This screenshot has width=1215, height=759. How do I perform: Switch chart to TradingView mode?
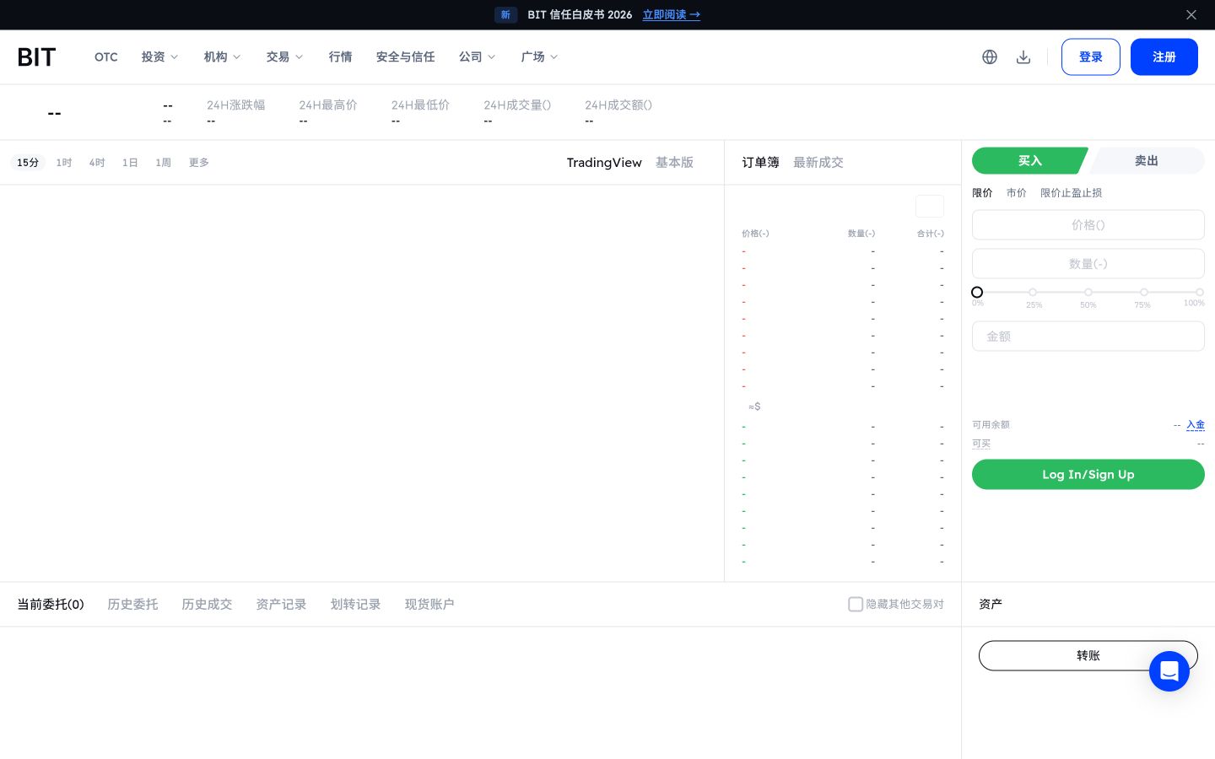pyautogui.click(x=604, y=163)
